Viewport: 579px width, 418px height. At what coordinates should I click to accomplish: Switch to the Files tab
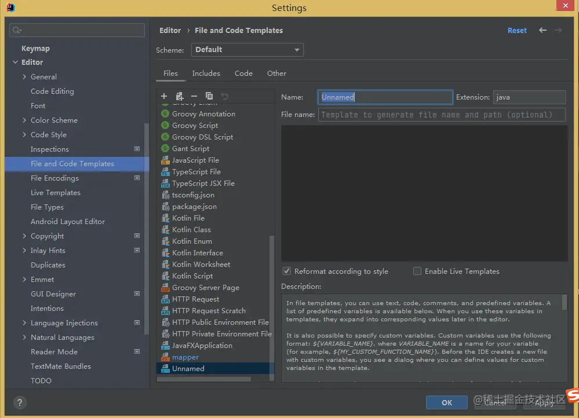(170, 74)
